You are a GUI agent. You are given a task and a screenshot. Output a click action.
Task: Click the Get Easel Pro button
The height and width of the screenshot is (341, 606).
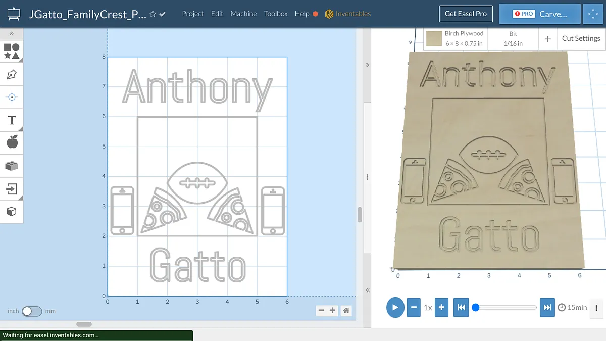[x=466, y=14]
